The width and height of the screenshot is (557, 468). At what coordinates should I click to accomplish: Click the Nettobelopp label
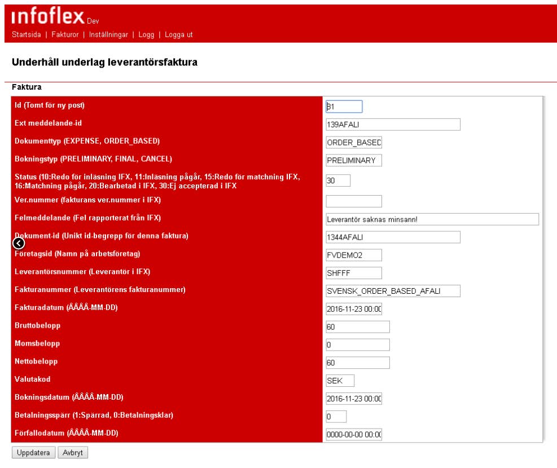pos(36,361)
